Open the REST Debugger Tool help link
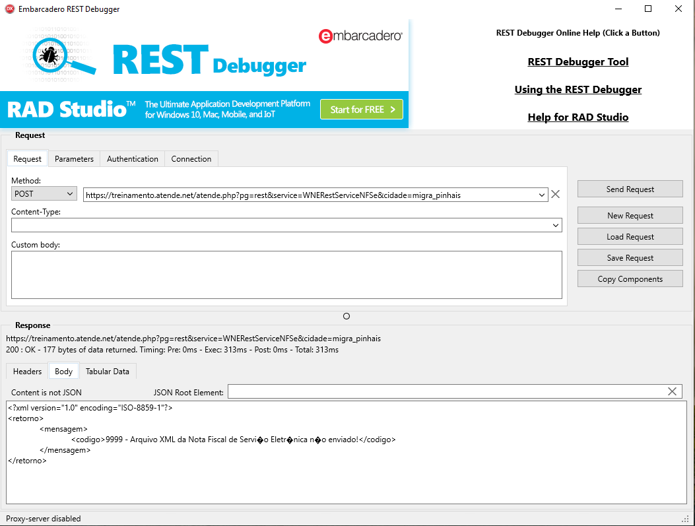Image resolution: width=695 pixels, height=526 pixels. [578, 61]
